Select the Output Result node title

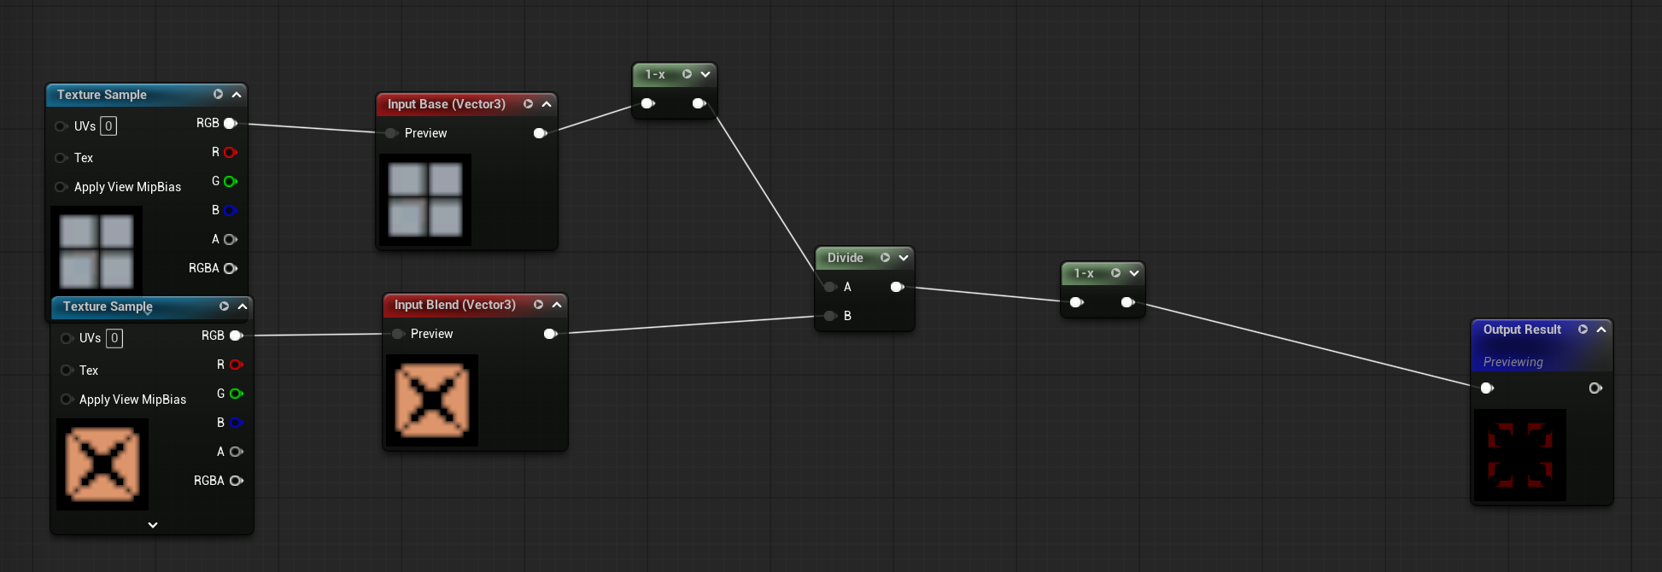pyautogui.click(x=1522, y=330)
